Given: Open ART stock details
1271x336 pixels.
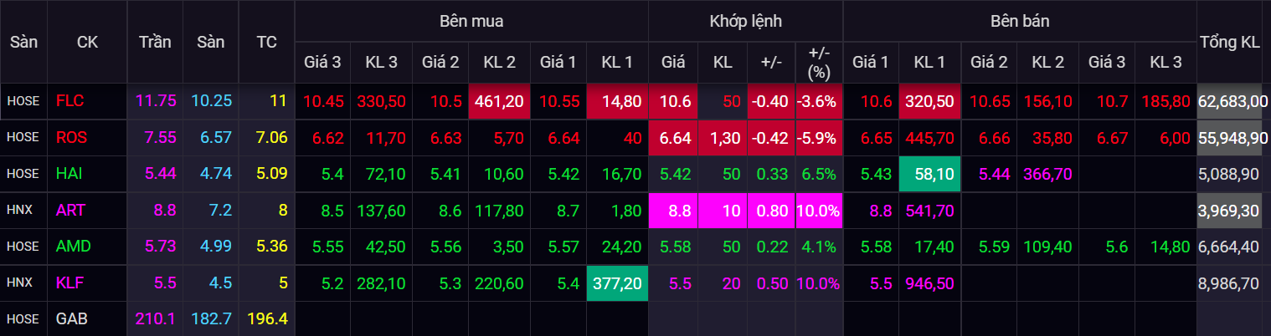Looking at the screenshot, I should tap(70, 211).
